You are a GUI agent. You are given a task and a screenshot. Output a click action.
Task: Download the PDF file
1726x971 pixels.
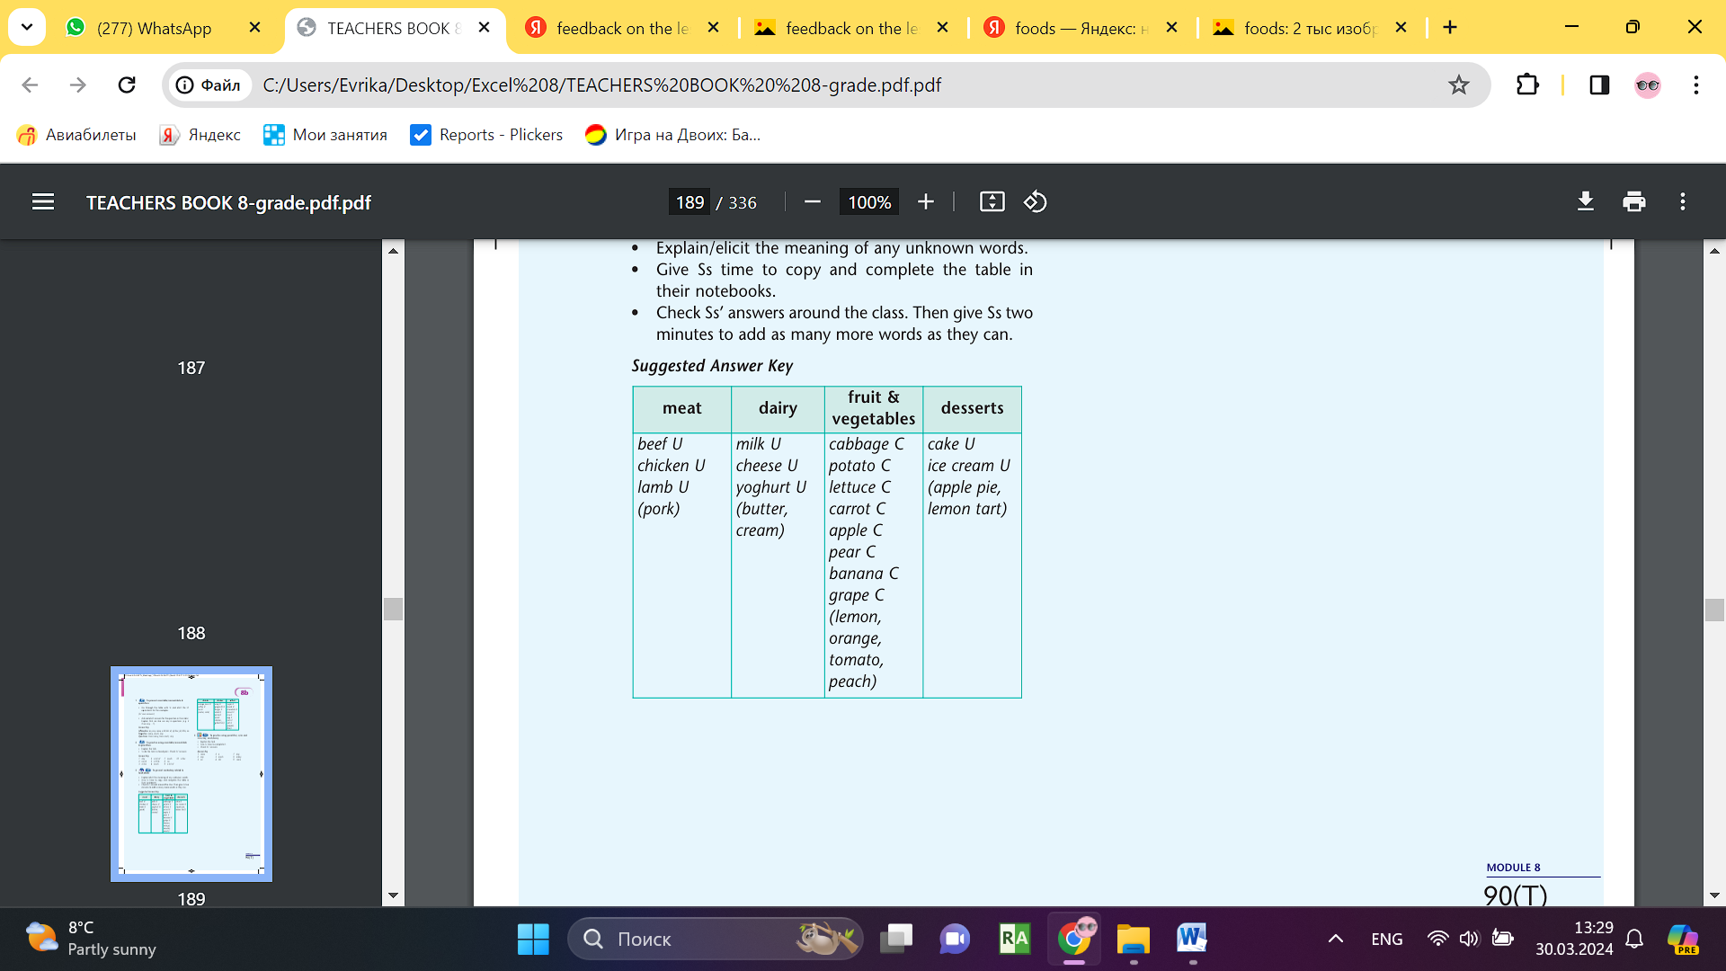[x=1586, y=202]
